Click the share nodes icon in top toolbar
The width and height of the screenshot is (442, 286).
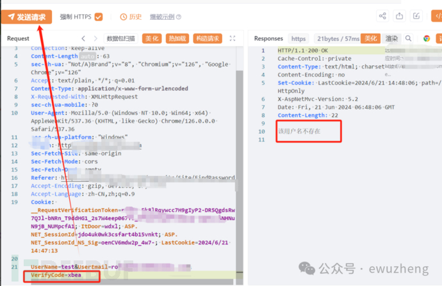(382, 16)
